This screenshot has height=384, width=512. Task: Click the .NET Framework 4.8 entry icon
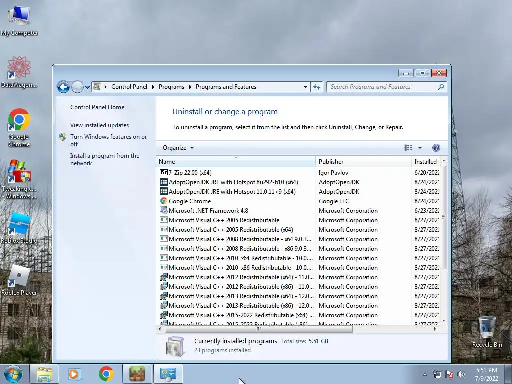click(163, 210)
